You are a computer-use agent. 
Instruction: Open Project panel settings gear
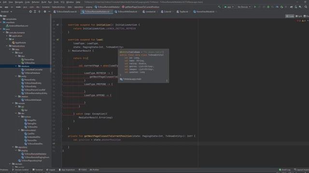click(x=45, y=12)
